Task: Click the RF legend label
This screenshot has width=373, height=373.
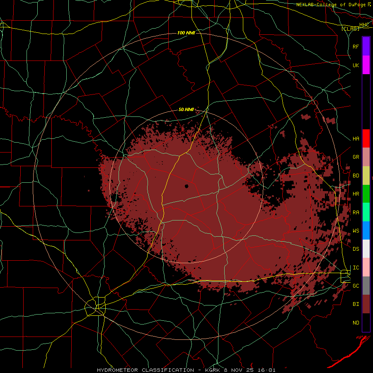Action: coord(356,46)
